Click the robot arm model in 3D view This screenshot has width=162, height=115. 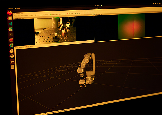click(86, 70)
